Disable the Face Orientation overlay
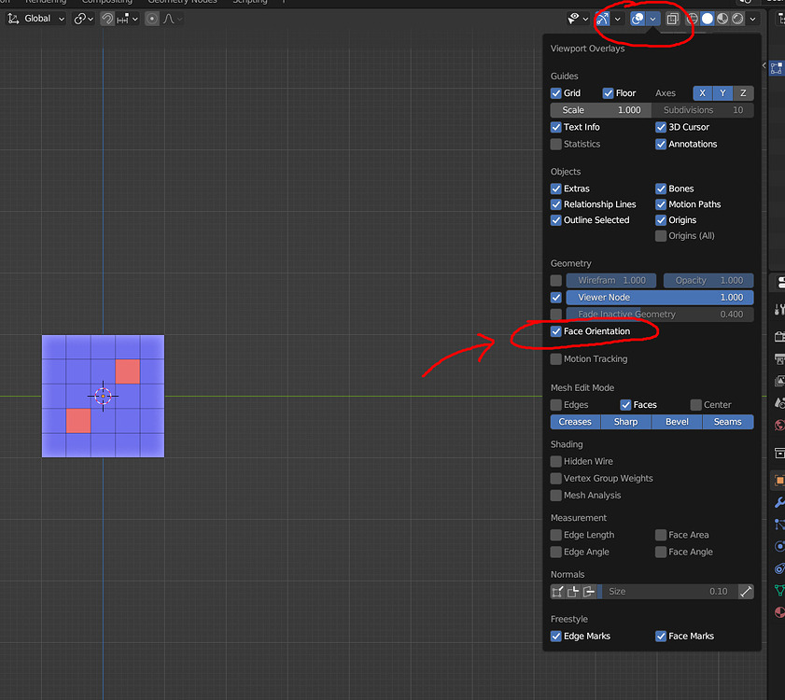 coord(555,330)
